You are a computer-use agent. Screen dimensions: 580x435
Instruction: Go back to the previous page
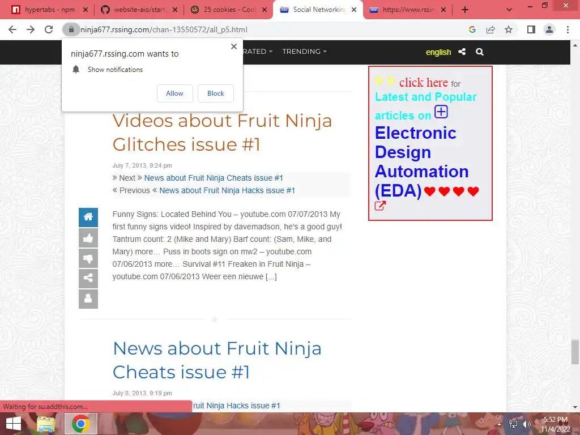[x=12, y=29]
